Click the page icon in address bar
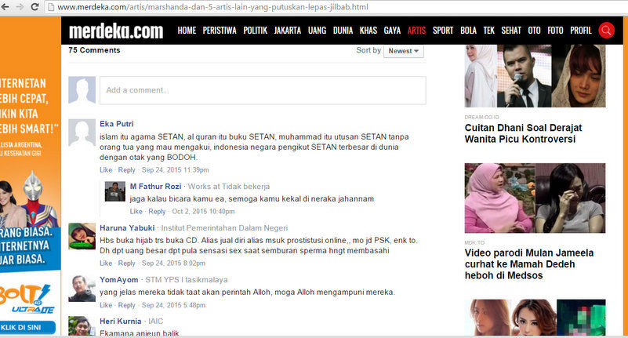Screen dimensions: 628x338 coord(50,7)
